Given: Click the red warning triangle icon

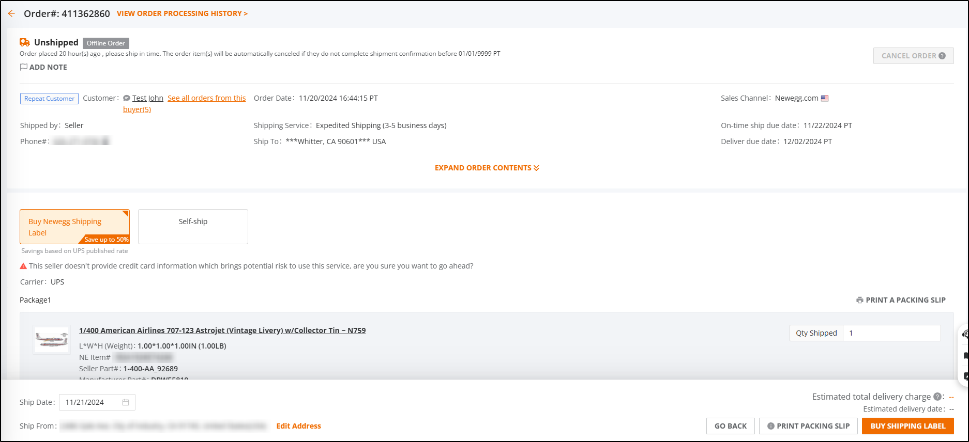Looking at the screenshot, I should [23, 266].
